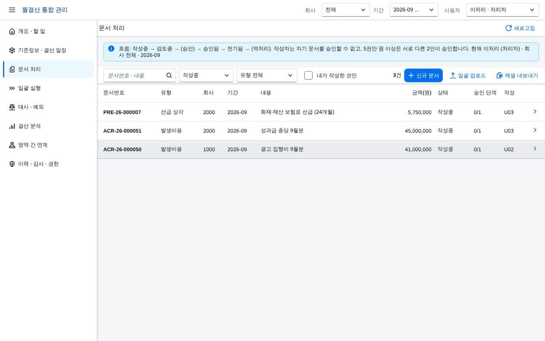Click the 신규 문서 button
The width and height of the screenshot is (545, 341).
tap(423, 75)
